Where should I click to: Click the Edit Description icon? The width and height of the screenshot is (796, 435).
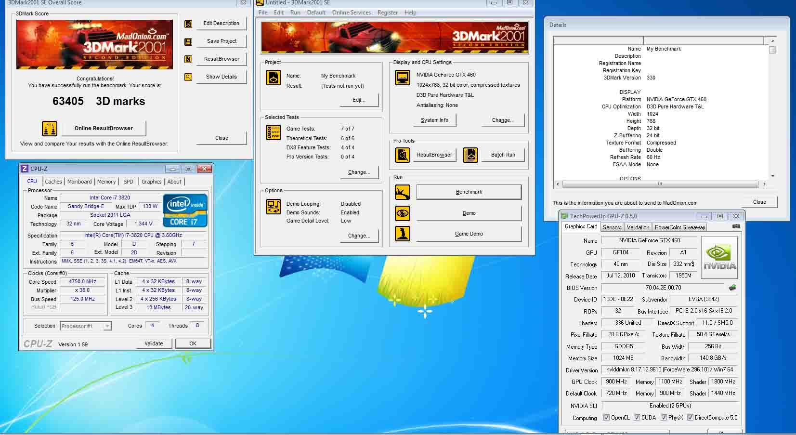click(x=188, y=24)
